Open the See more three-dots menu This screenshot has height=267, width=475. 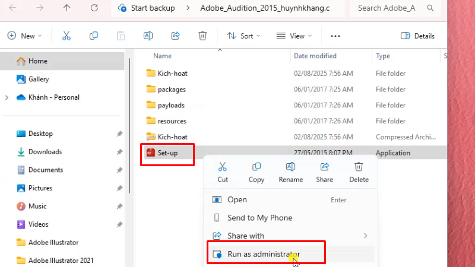tap(335, 36)
